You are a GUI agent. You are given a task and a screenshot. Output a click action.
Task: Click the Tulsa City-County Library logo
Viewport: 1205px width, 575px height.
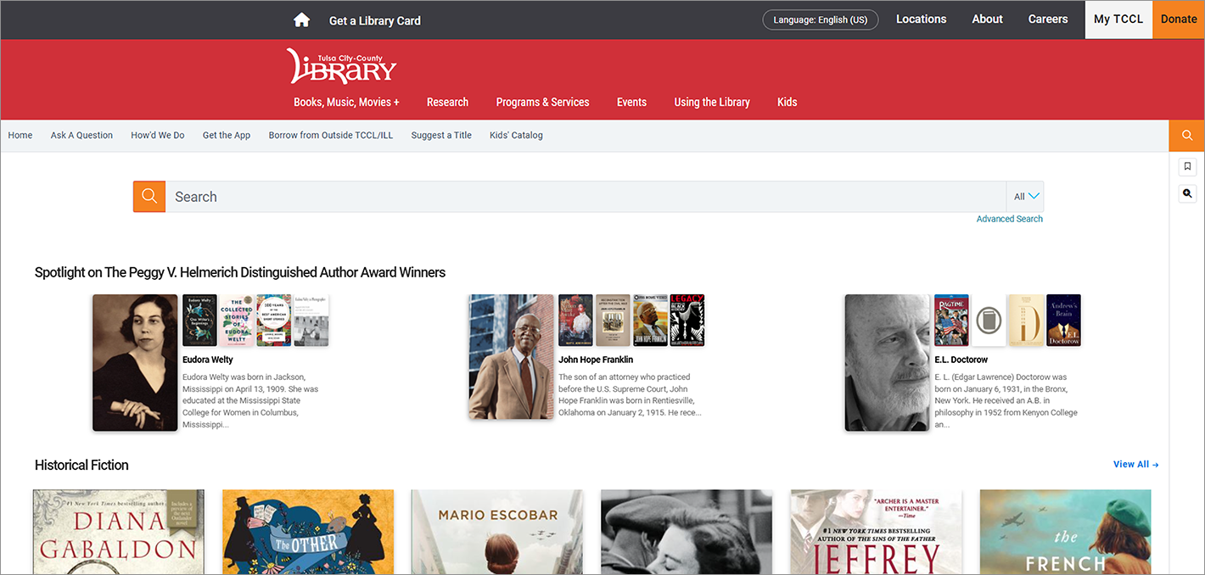(x=341, y=66)
